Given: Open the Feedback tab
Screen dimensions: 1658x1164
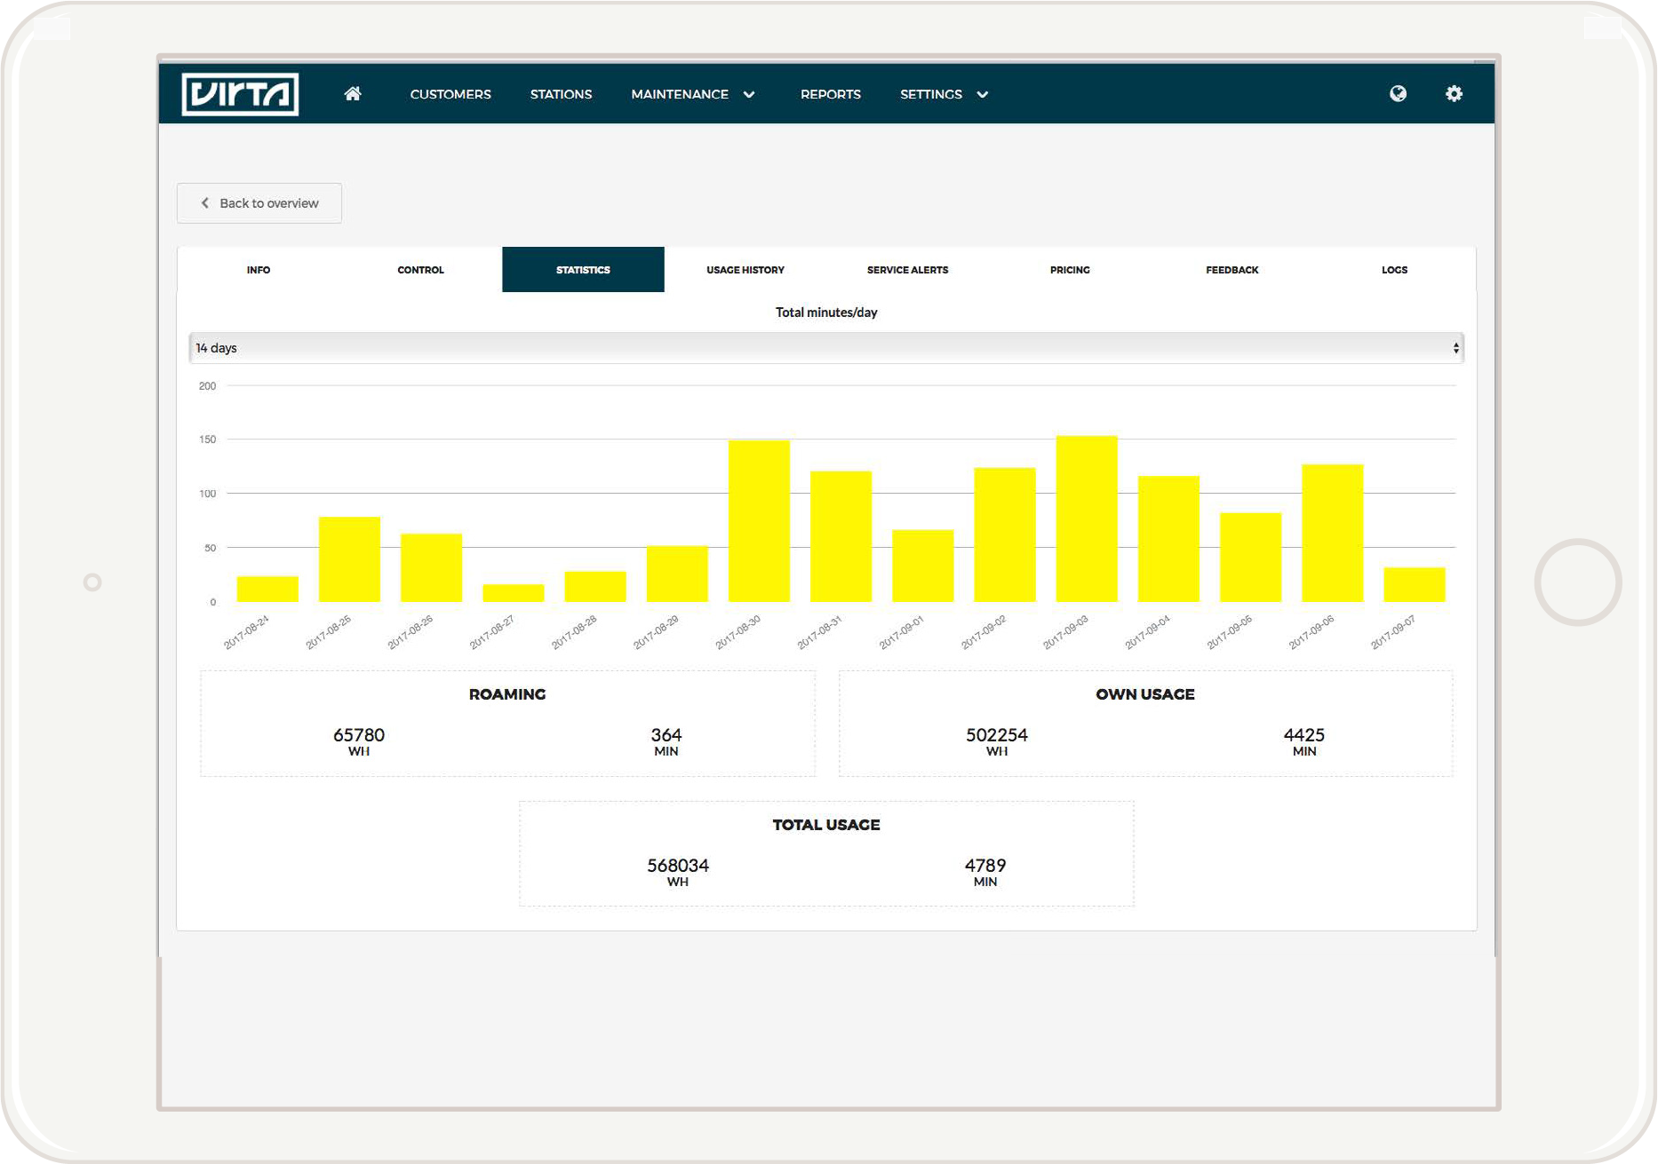Looking at the screenshot, I should tap(1232, 270).
